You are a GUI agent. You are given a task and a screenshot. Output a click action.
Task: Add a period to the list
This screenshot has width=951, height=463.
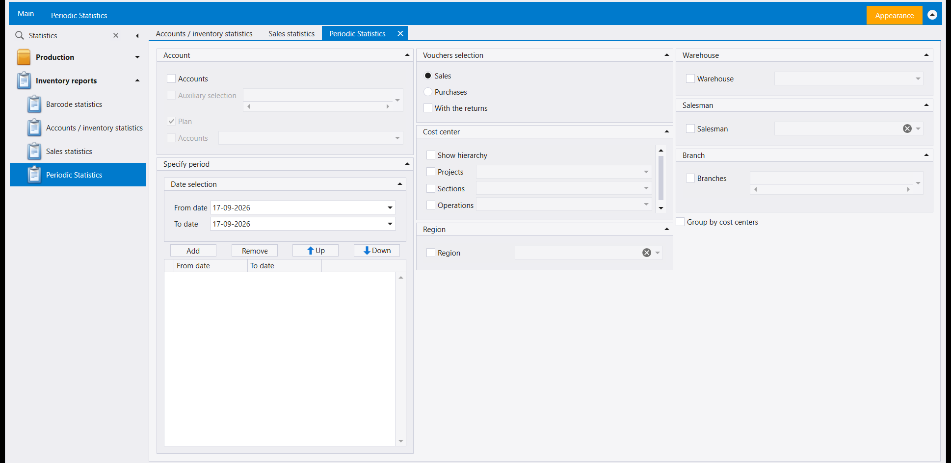193,251
